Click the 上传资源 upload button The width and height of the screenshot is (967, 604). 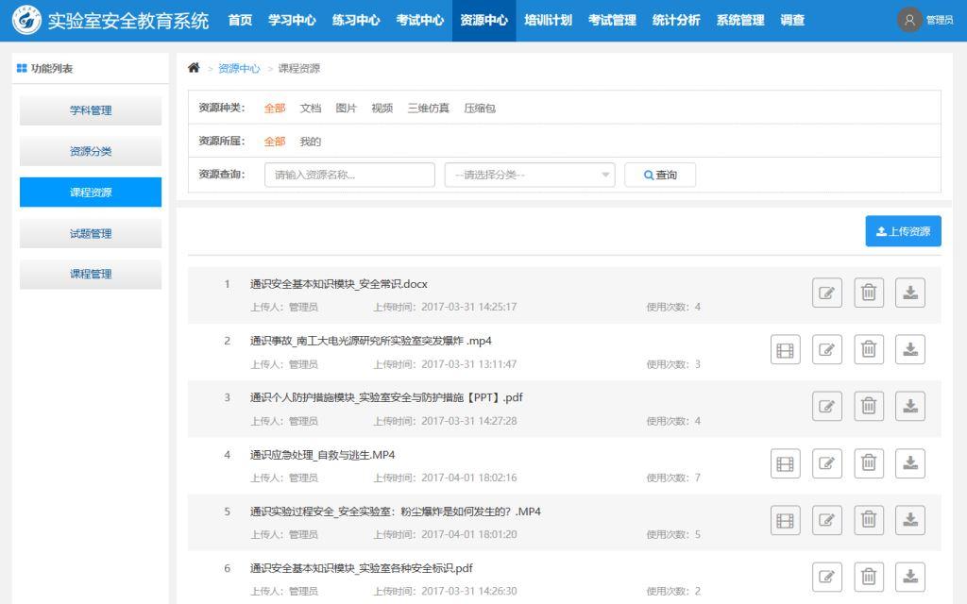coord(903,231)
